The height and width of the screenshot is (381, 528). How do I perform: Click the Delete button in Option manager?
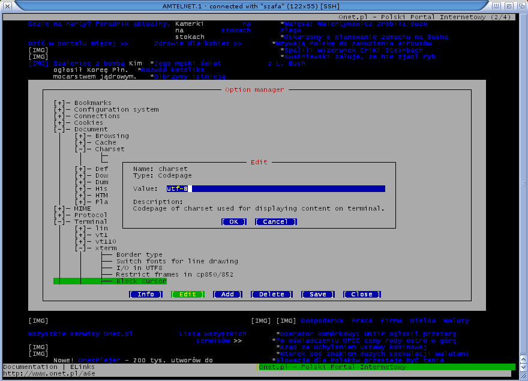272,295
